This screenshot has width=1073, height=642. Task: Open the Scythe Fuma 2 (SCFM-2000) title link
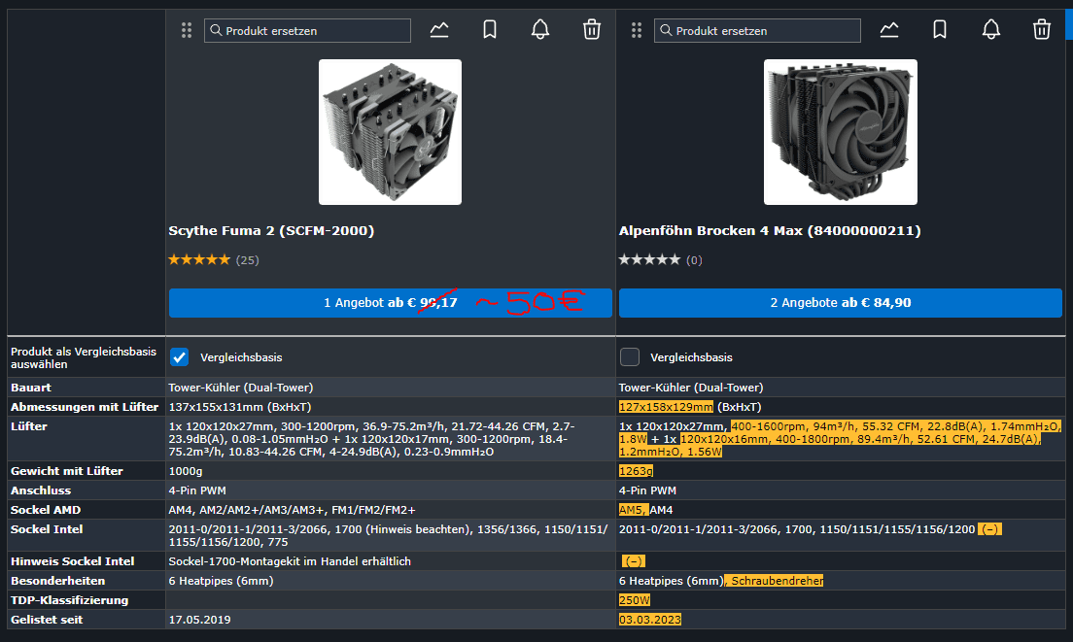click(271, 230)
